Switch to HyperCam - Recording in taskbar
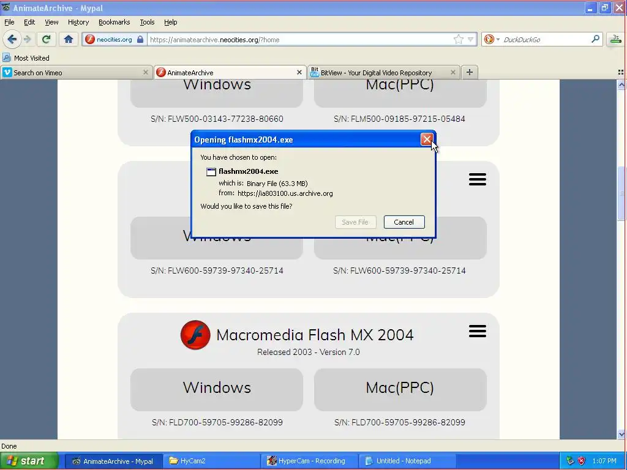This screenshot has height=470, width=627. pos(309,461)
